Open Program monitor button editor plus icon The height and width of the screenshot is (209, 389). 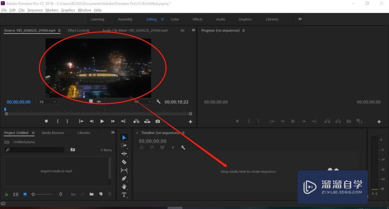tap(379, 122)
